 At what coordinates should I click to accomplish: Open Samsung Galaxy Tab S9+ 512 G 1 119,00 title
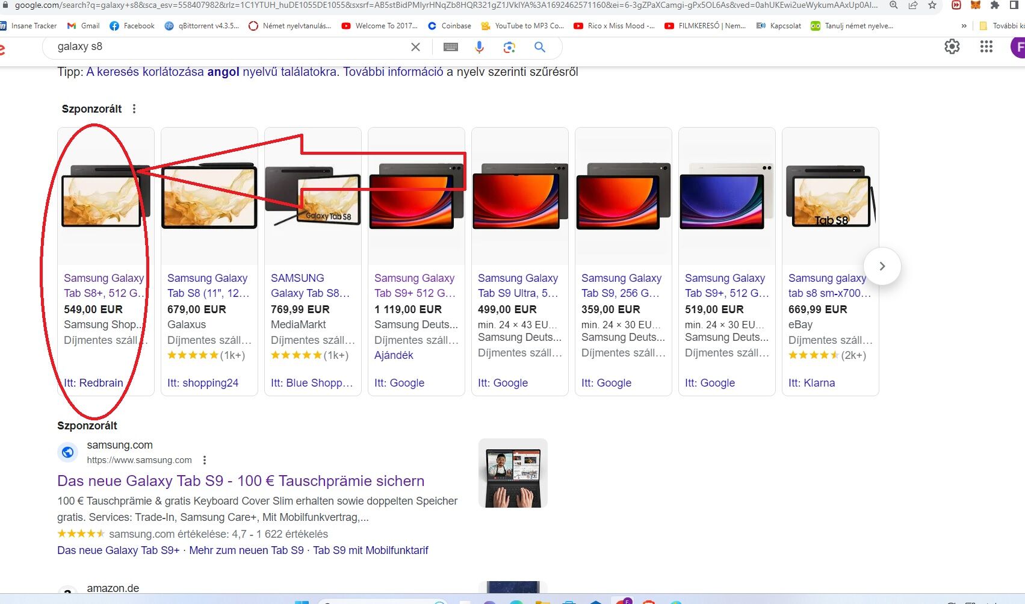coord(415,285)
